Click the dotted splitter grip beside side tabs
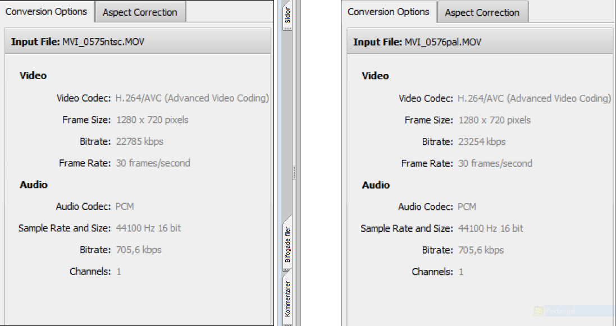616x326 pixels. (x=294, y=172)
